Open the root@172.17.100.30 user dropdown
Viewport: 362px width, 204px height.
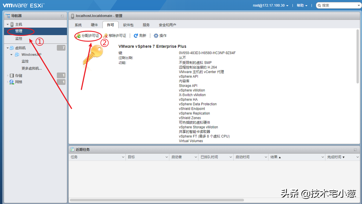(270, 5)
